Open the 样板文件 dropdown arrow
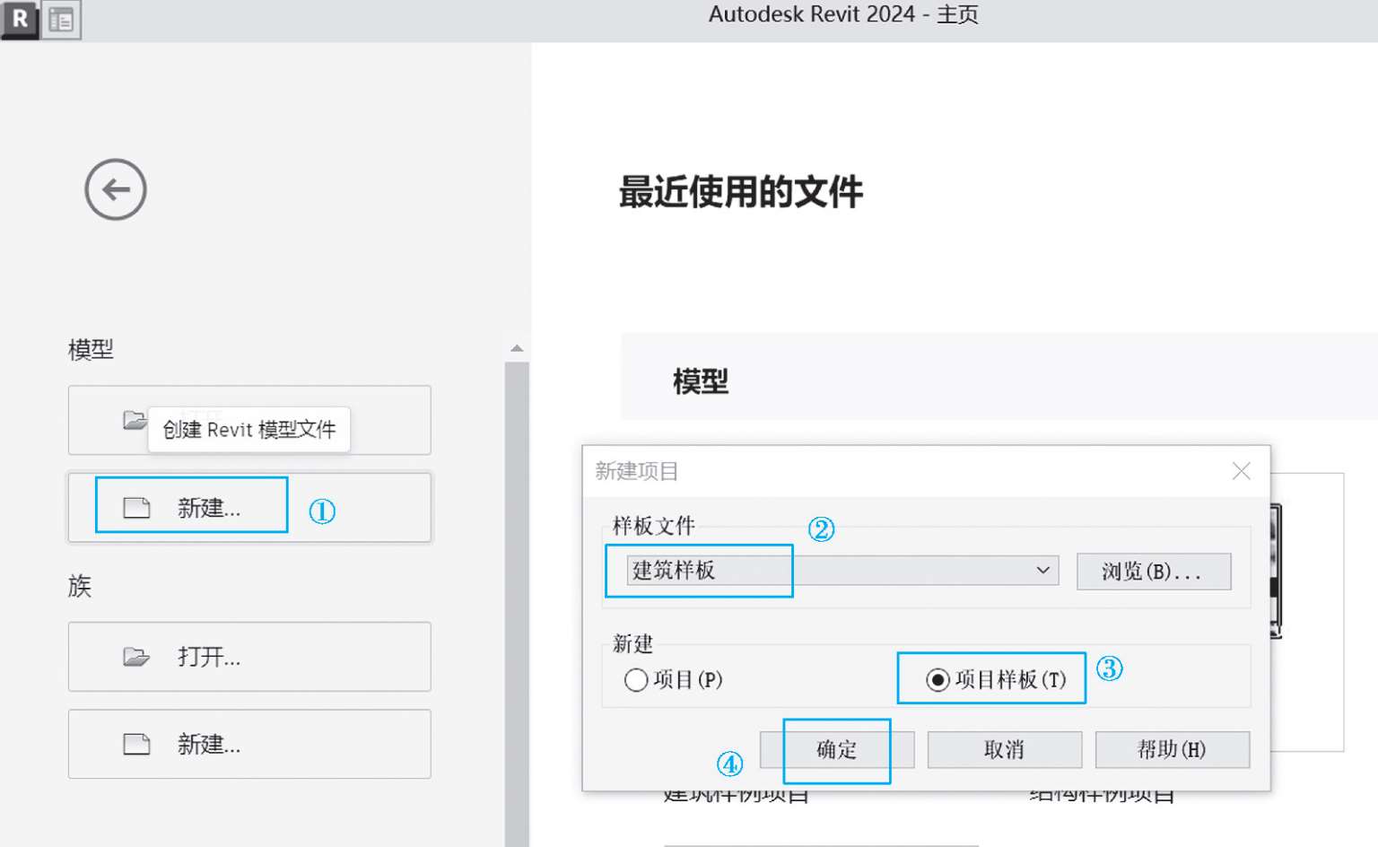This screenshot has height=847, width=1378. [x=1042, y=570]
